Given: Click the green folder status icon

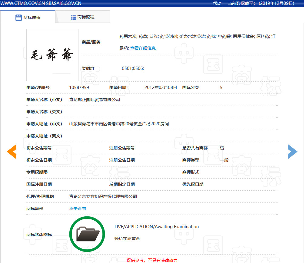Looking at the screenshot, I should [87, 234].
